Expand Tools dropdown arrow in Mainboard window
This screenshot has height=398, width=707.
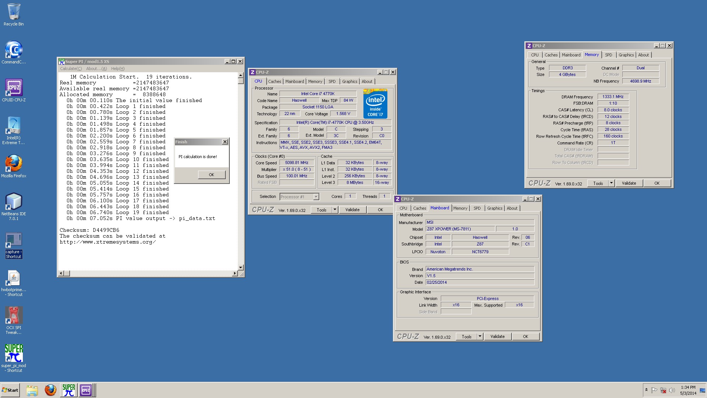[x=480, y=336]
